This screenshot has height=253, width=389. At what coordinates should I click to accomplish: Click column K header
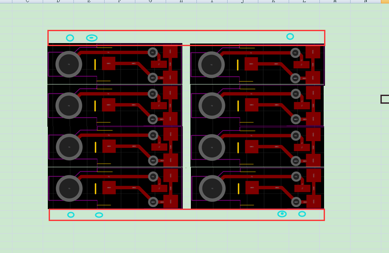pos(273,1)
